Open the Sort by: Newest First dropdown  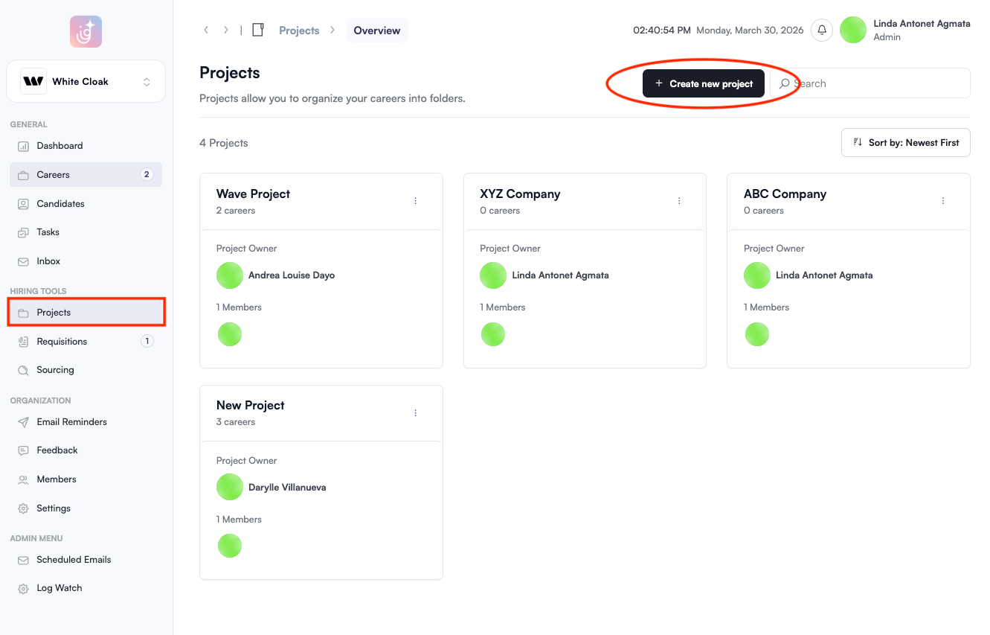click(905, 143)
